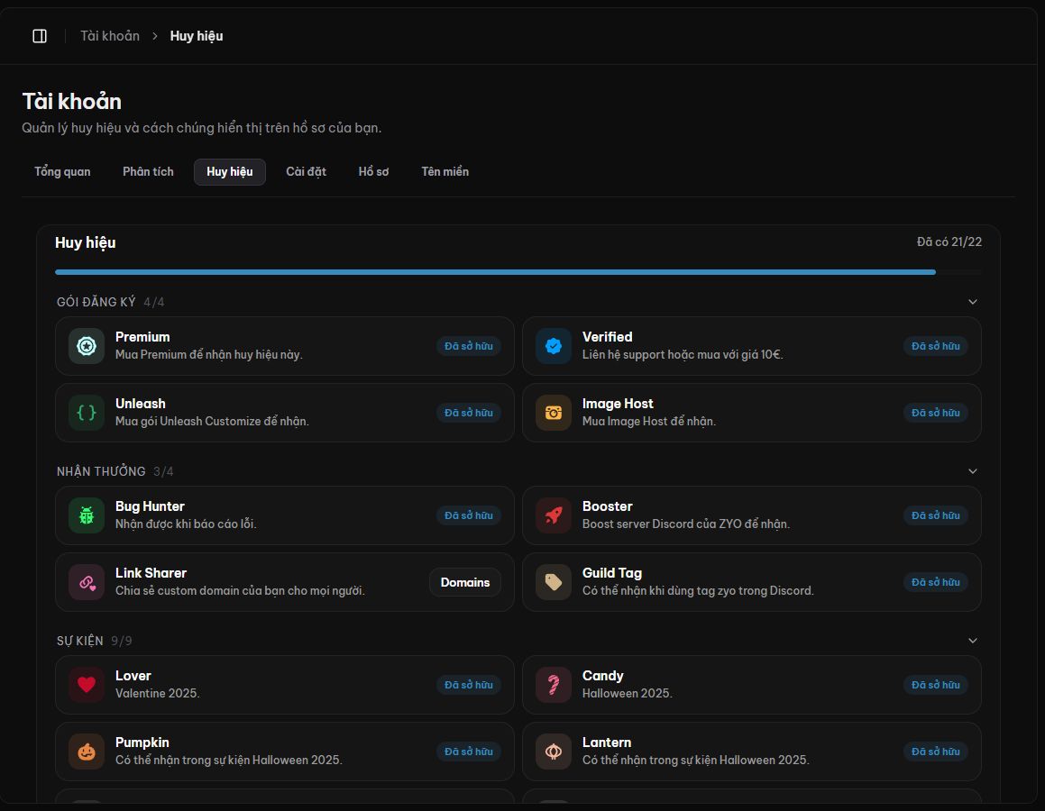Click Đã sở hữu on Verified badge
This screenshot has height=811, width=1045.
coord(936,346)
